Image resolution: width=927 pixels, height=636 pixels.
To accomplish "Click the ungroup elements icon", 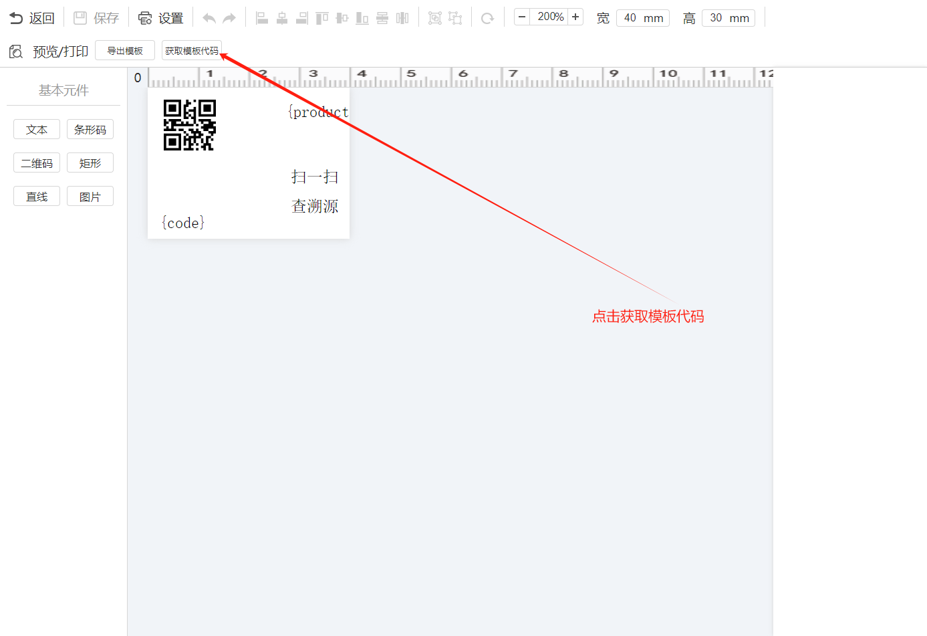I will (455, 18).
